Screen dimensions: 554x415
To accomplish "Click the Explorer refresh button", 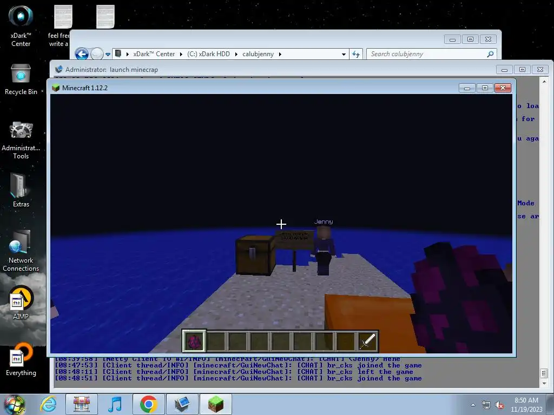I will coord(356,54).
